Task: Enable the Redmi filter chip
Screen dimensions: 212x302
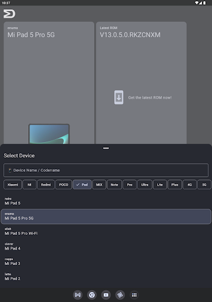Action: 46,185
